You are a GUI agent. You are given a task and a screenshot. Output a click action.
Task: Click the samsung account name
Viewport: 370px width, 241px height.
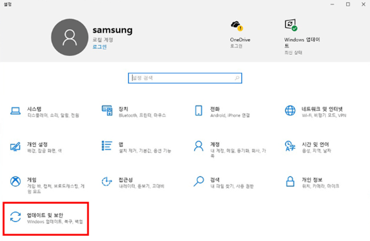[x=112, y=30]
